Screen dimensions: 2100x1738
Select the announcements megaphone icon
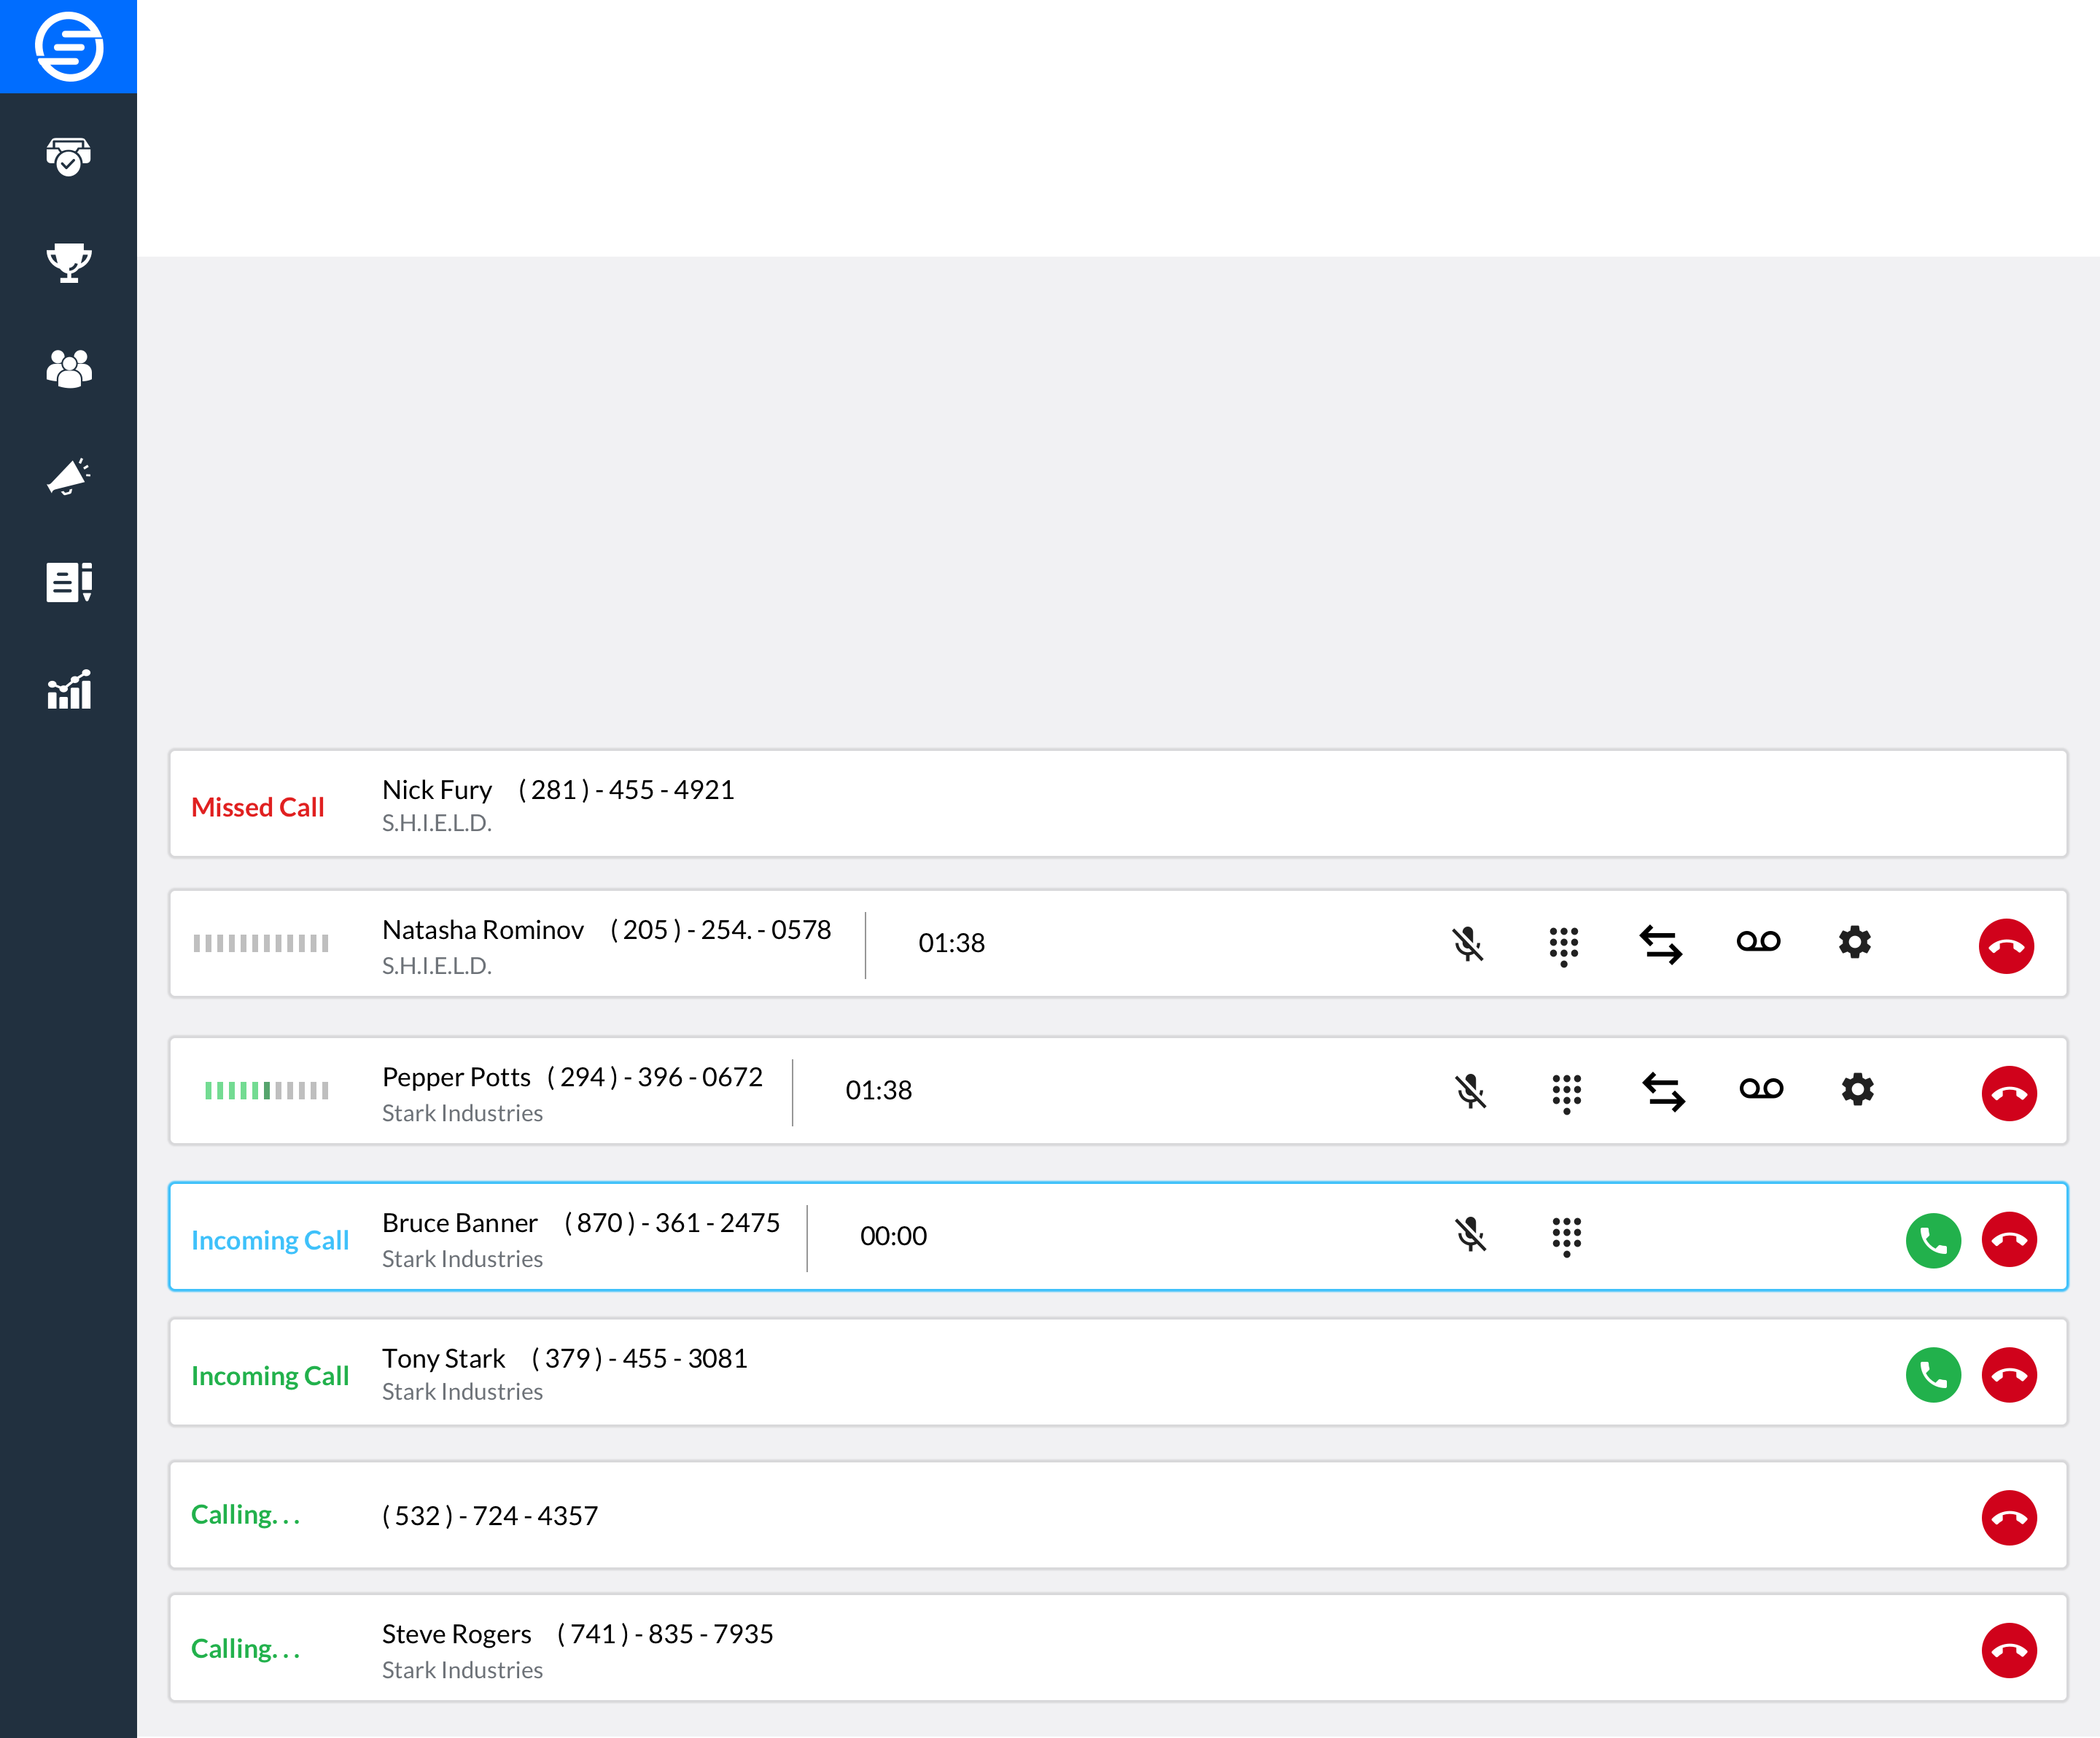[68, 477]
